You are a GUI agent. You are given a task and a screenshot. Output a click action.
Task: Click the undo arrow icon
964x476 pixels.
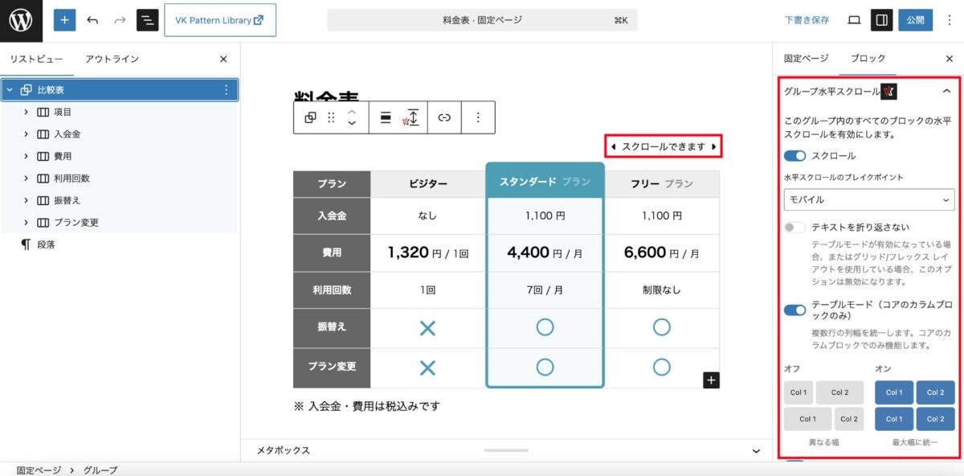tap(92, 20)
